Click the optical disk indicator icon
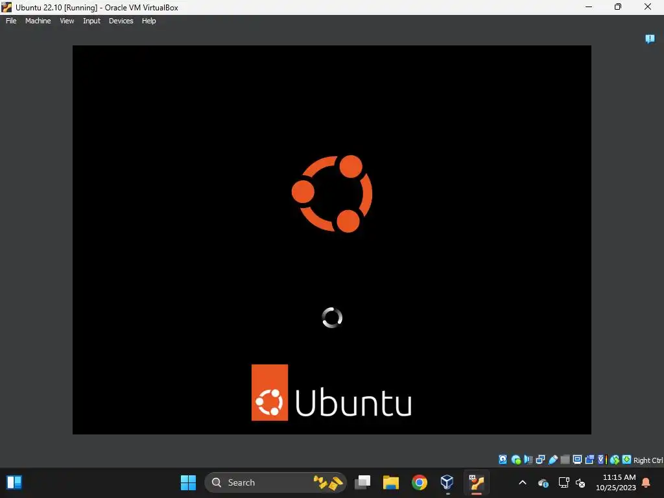The image size is (664, 498). pyautogui.click(x=516, y=460)
